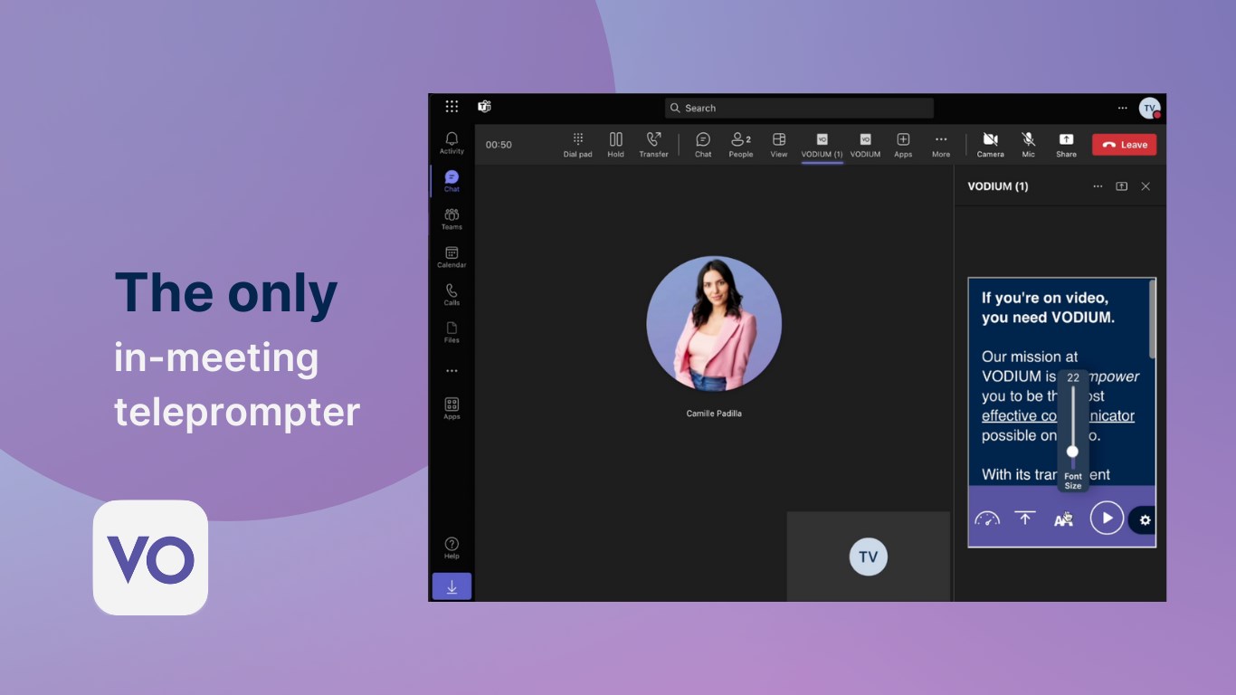Open Apps in the left sidebar
The width and height of the screenshot is (1236, 695).
[452, 408]
